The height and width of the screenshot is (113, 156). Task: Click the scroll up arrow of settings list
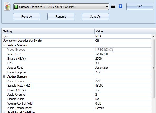pos(154,36)
